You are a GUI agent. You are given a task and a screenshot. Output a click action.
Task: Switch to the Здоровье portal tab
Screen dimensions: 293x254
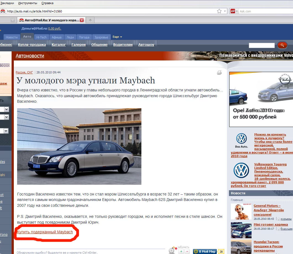tap(101, 37)
